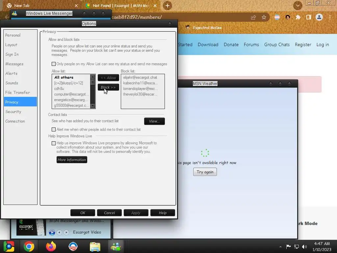Open the Layout options category
337x253 pixels.
click(20, 45)
